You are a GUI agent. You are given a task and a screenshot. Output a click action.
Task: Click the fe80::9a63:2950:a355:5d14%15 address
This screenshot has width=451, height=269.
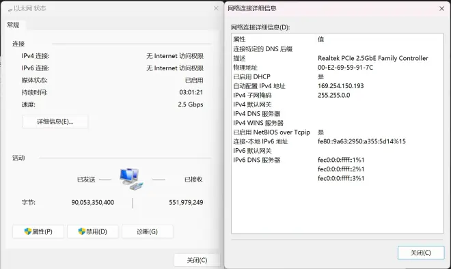pyautogui.click(x=361, y=141)
